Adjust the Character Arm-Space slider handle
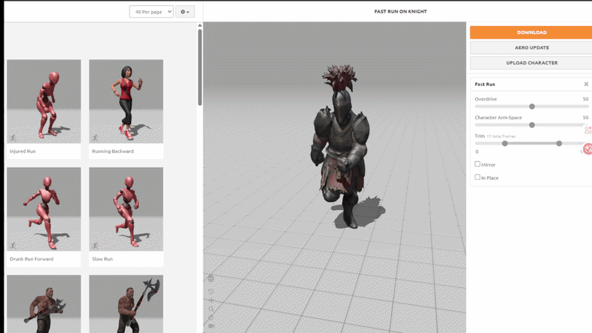This screenshot has height=333, width=592. pos(532,125)
